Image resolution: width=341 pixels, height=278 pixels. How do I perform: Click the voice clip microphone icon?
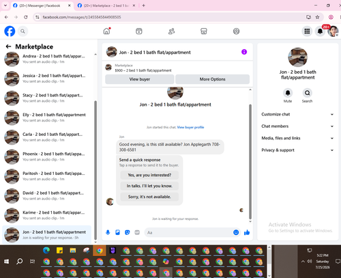click(108, 232)
